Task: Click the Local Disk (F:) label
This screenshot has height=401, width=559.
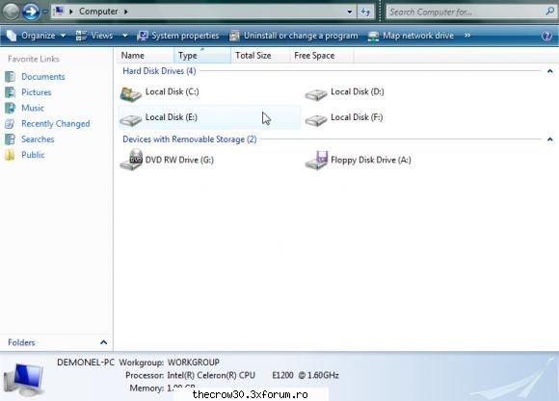Action: (x=357, y=117)
